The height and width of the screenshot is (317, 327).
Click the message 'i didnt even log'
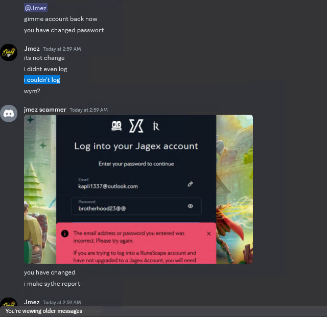pos(45,69)
